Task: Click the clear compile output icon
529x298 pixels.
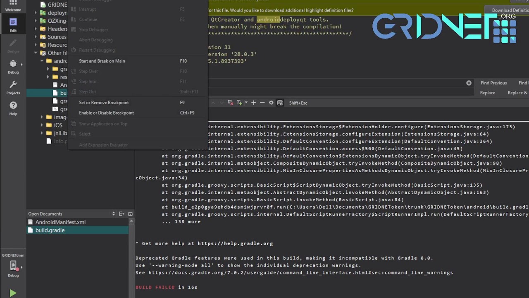Action: (231, 103)
